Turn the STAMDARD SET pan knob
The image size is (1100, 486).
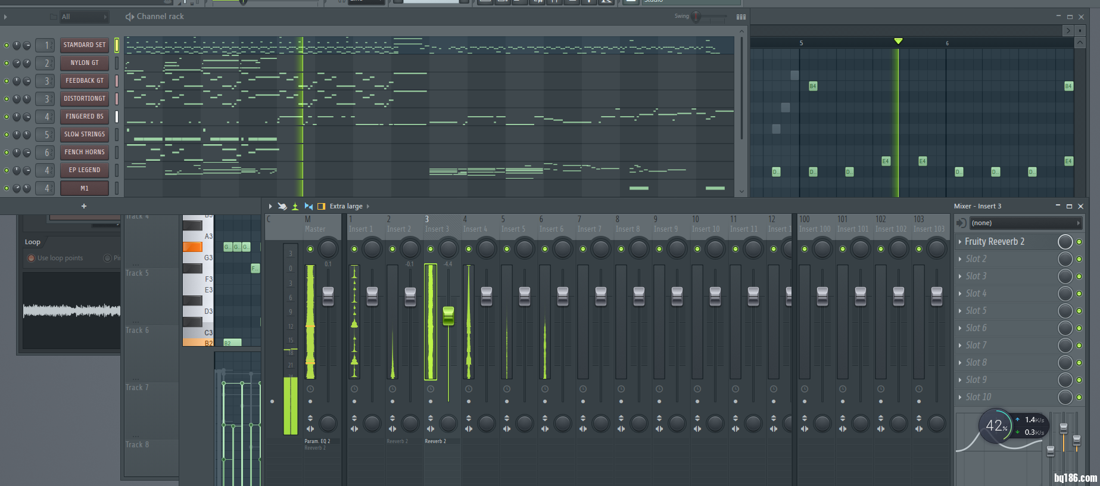[x=17, y=45]
